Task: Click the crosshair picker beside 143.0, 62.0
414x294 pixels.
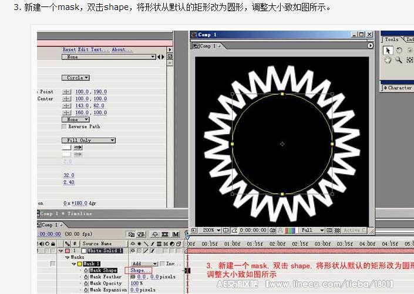Action: click(66, 106)
